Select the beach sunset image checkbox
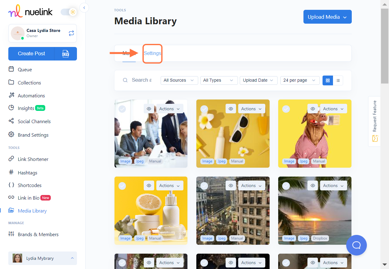 [x=286, y=186]
